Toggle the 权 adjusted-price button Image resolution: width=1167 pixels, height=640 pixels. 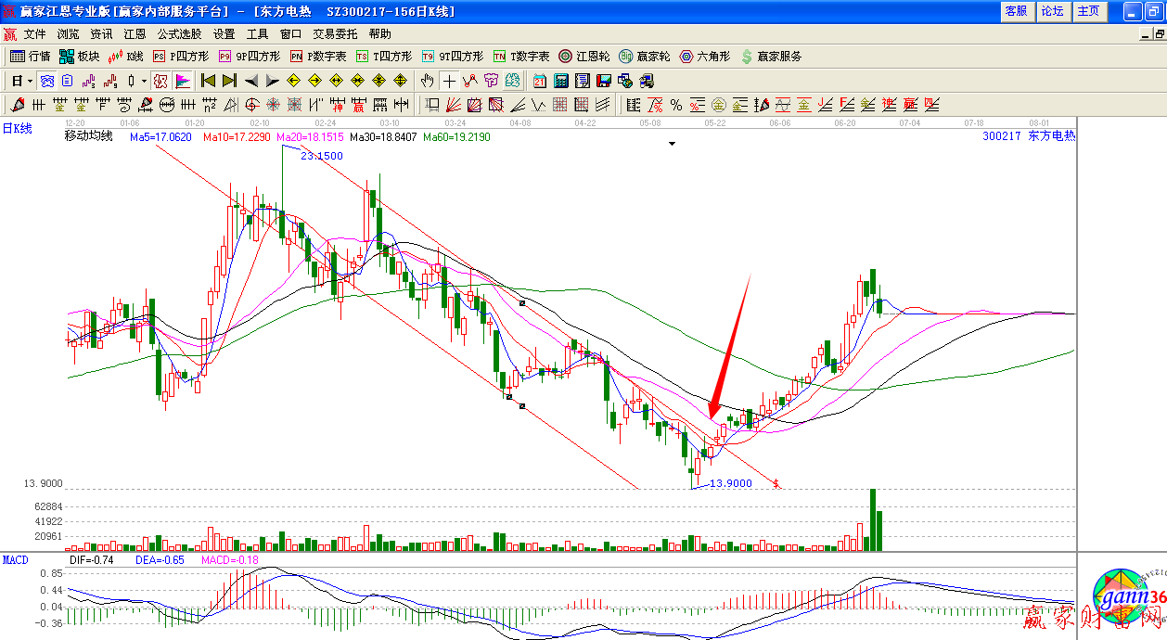(160, 81)
